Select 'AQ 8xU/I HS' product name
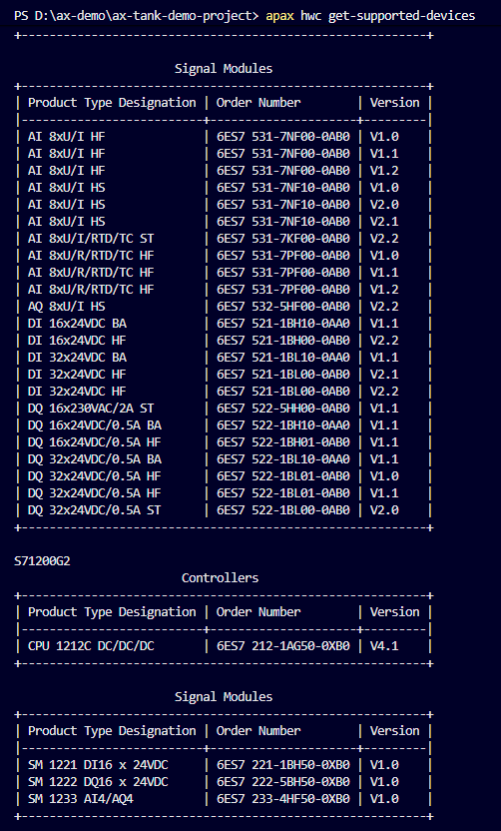This screenshot has width=501, height=831. [x=66, y=307]
